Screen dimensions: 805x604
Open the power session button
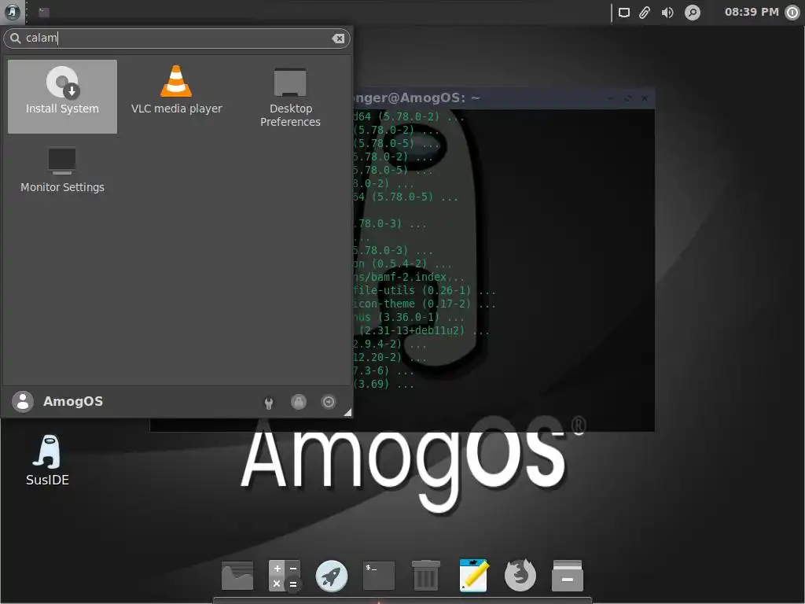792,13
